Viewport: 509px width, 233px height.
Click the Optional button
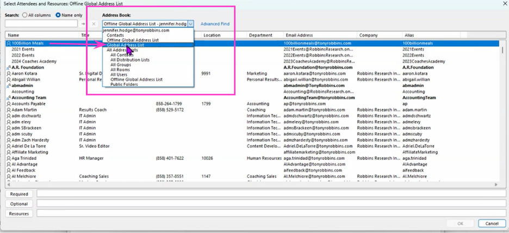19,204
